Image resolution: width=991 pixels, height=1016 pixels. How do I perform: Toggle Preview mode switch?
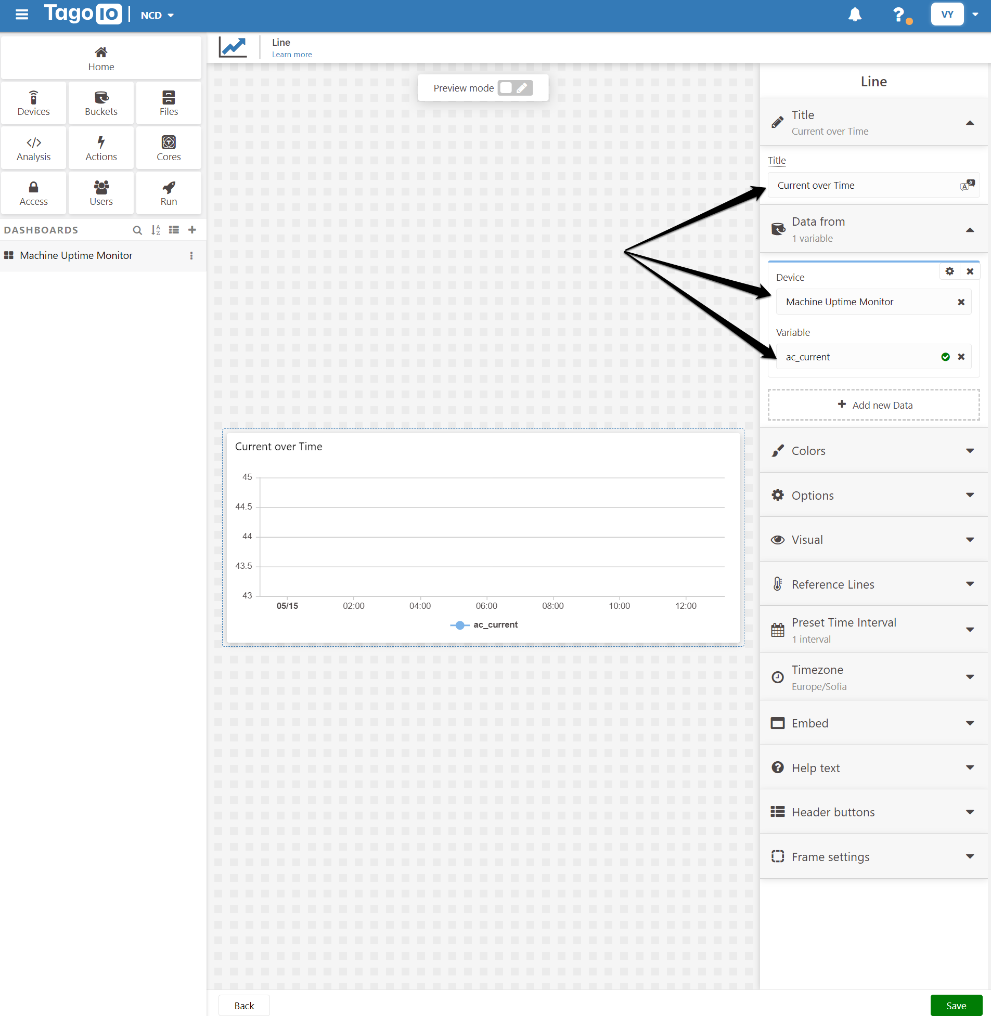coord(514,88)
